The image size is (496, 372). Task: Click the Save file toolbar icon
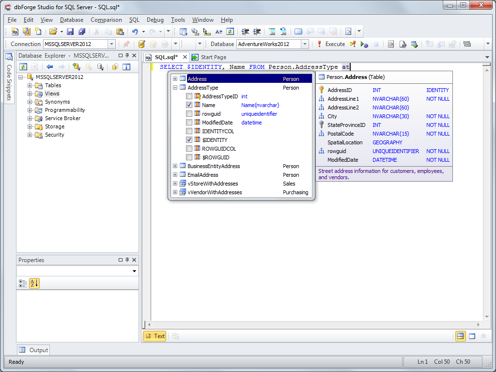[x=70, y=31]
